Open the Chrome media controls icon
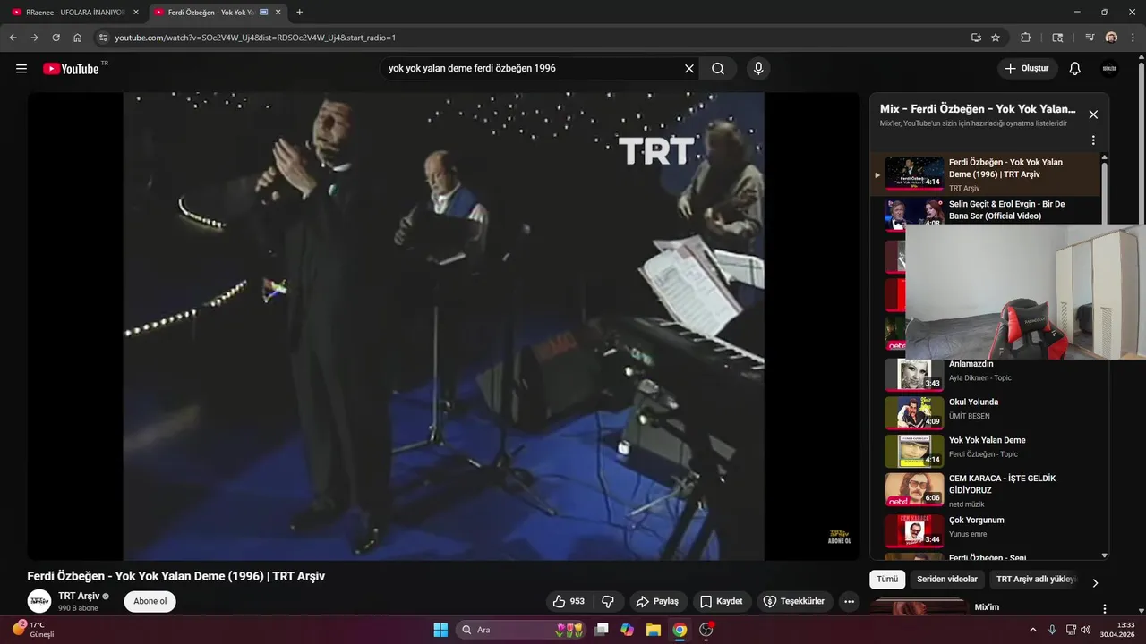 click(1090, 38)
